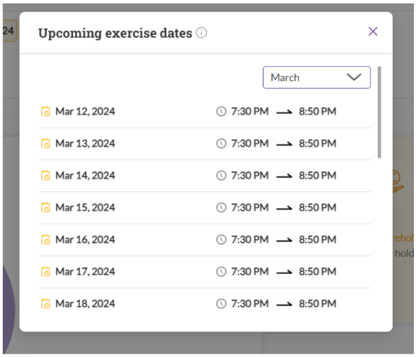Click 8:50 PM end time for Mar 18
This screenshot has width=418, height=357.
(317, 304)
